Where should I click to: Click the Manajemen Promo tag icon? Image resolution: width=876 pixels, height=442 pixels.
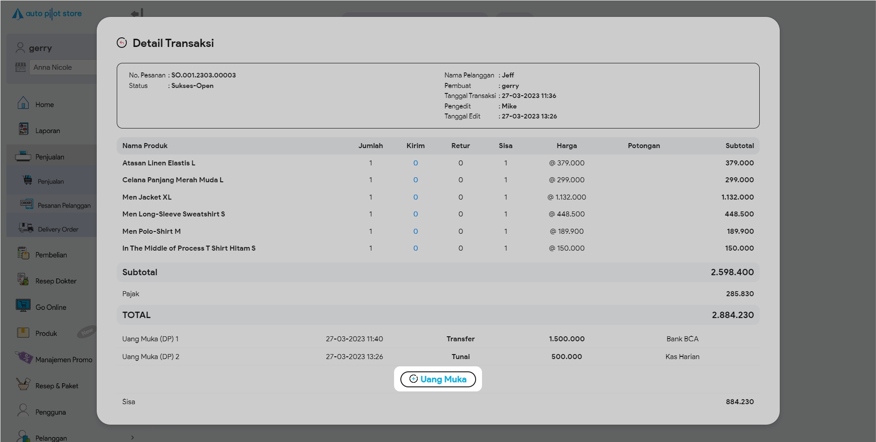[x=24, y=357]
